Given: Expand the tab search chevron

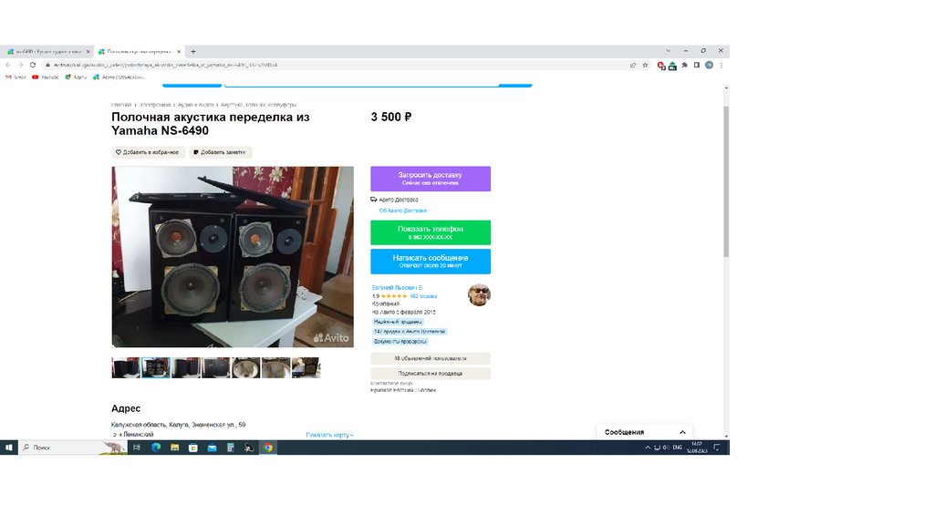Looking at the screenshot, I should pos(669,51).
